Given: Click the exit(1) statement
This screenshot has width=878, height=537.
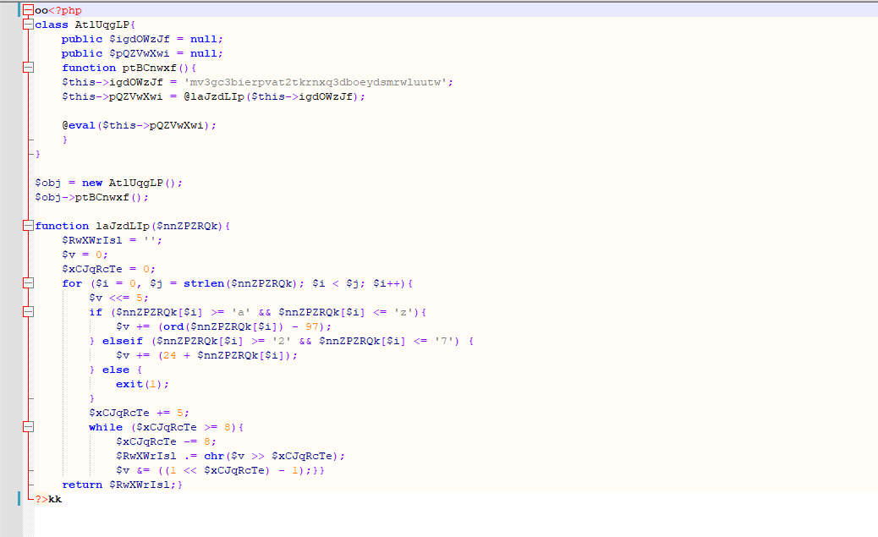Looking at the screenshot, I should click(x=142, y=384).
